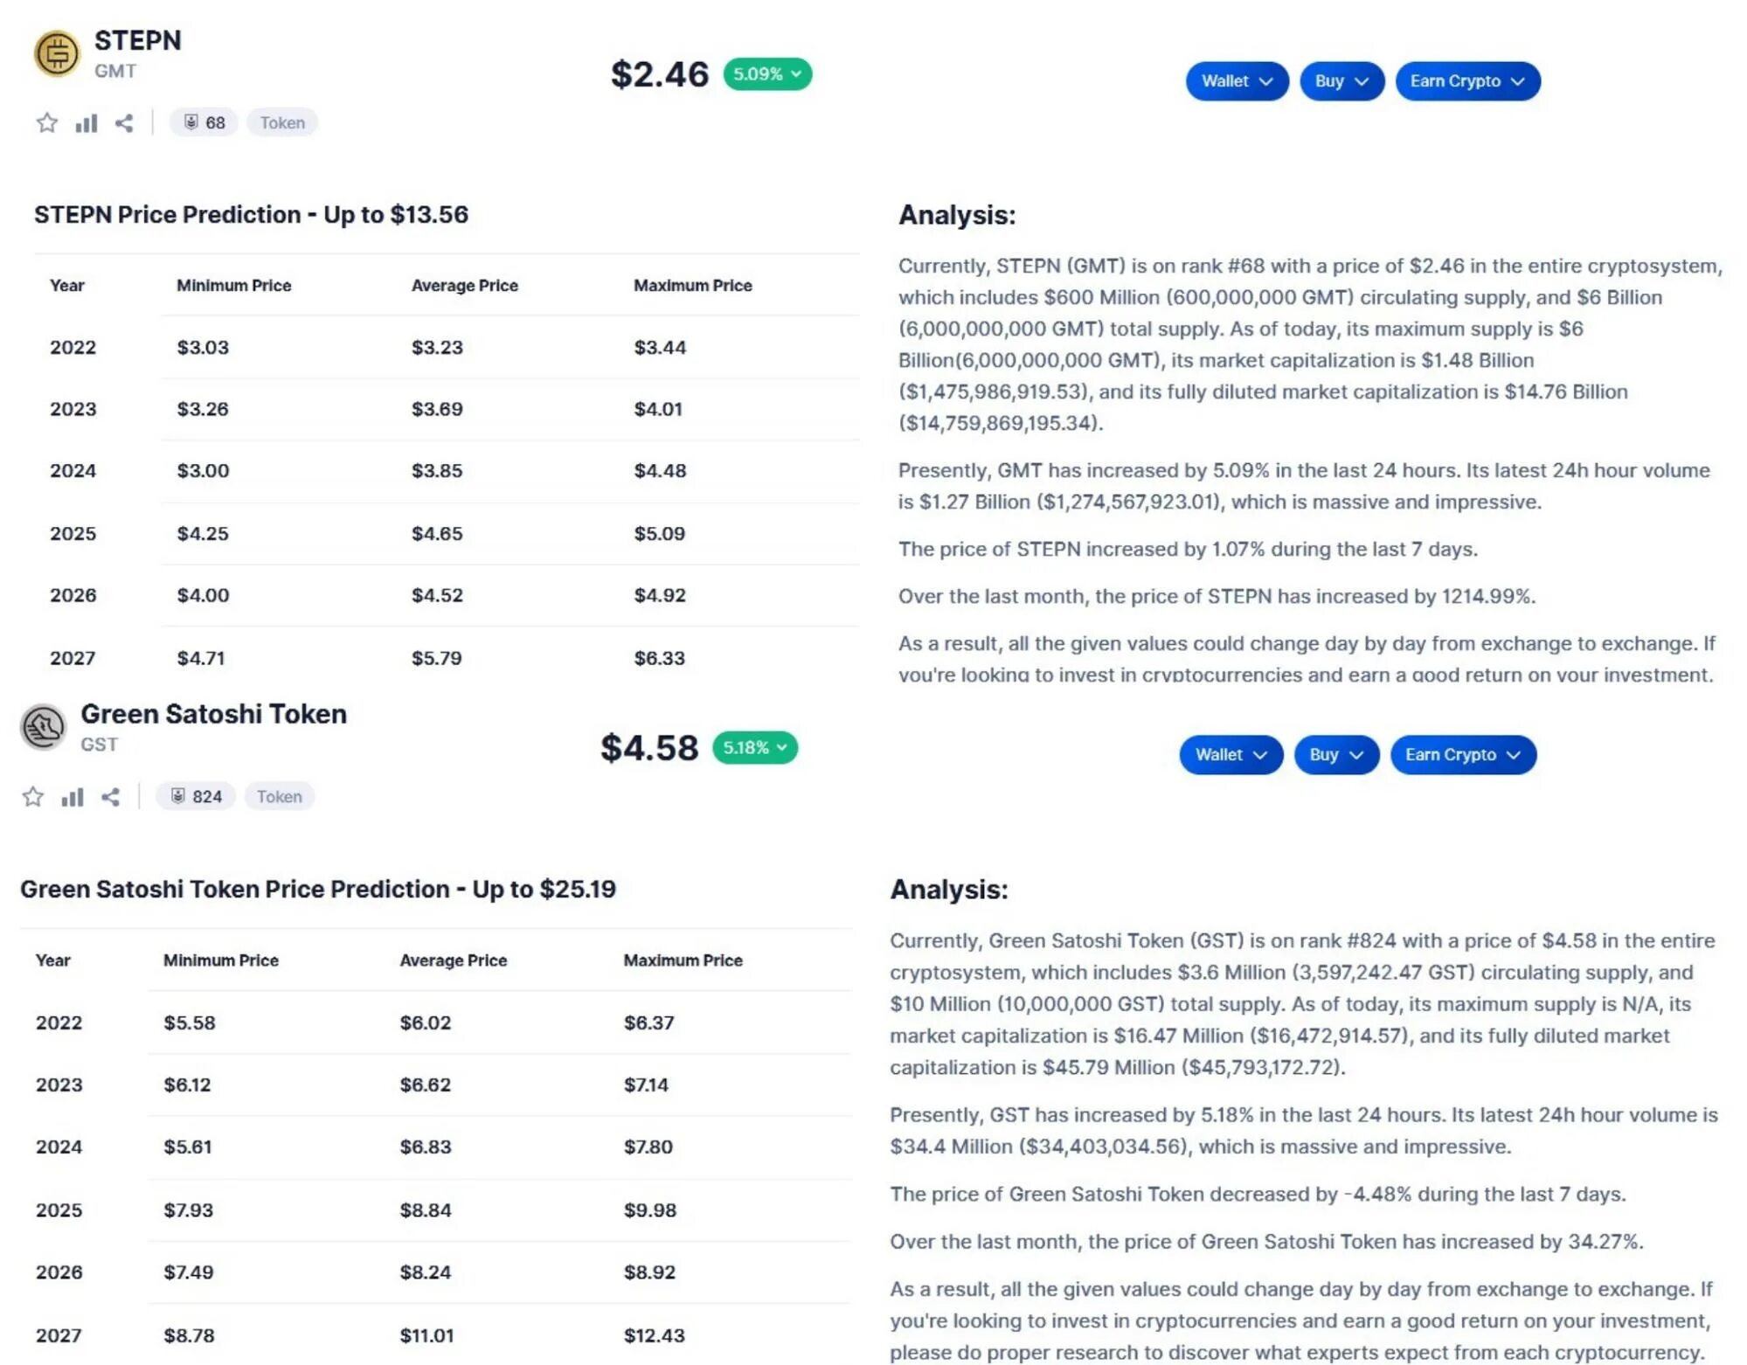Screen dimensions: 1747x1365
Task: Click the STEPN coin logo icon
Action: tap(57, 53)
